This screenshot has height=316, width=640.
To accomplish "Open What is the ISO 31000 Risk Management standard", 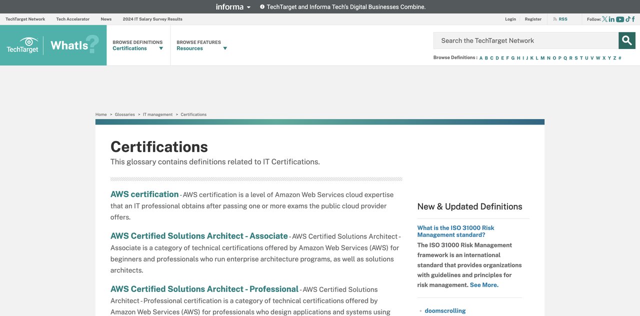I will (456, 231).
